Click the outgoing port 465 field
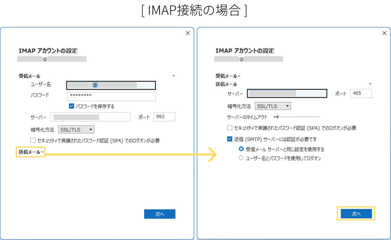The width and height of the screenshot is (391, 240). coord(361,93)
